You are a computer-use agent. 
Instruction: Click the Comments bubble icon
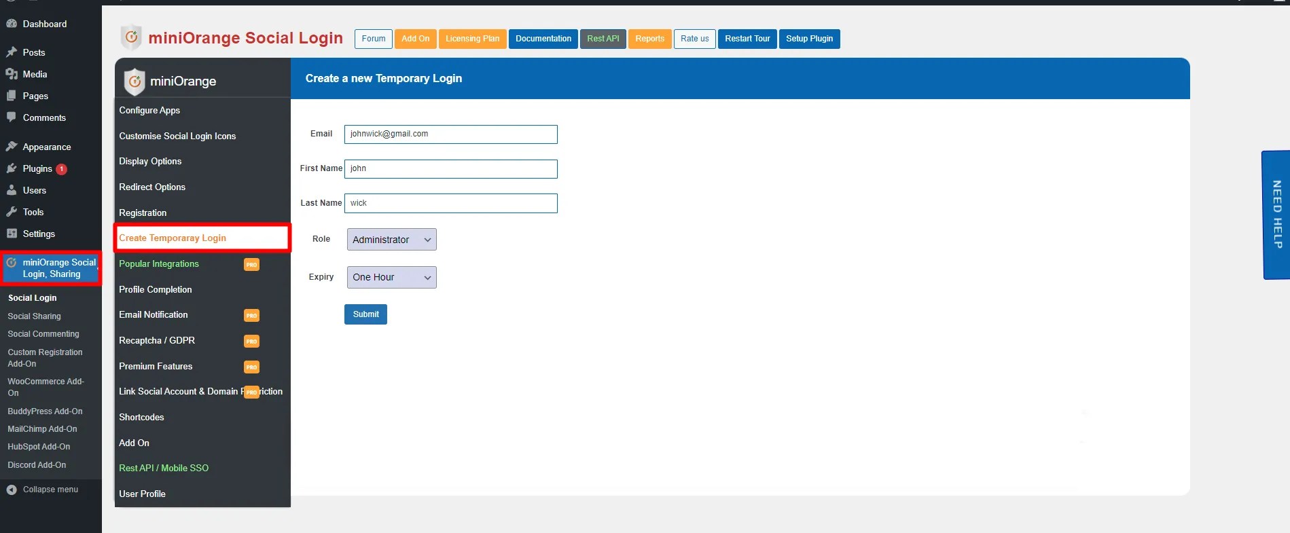12,117
